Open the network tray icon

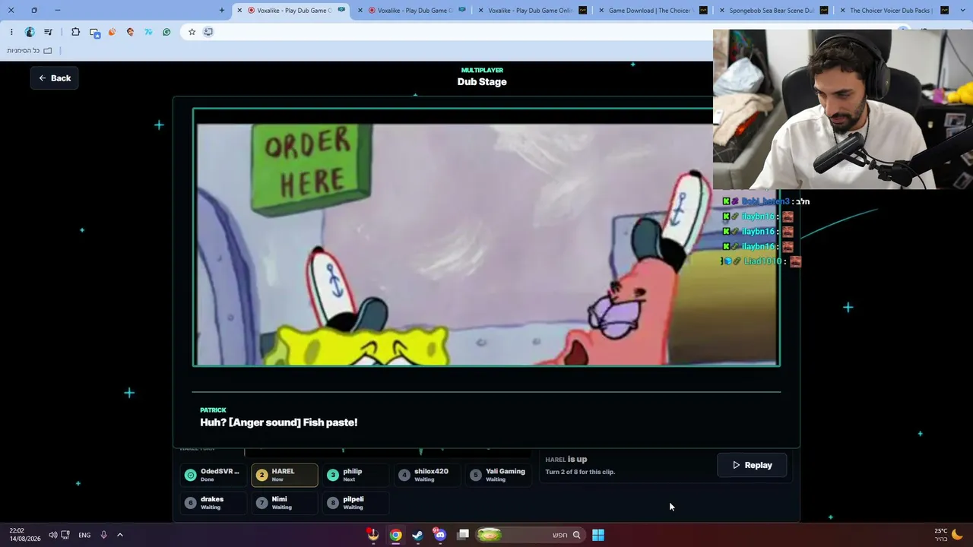(x=65, y=535)
